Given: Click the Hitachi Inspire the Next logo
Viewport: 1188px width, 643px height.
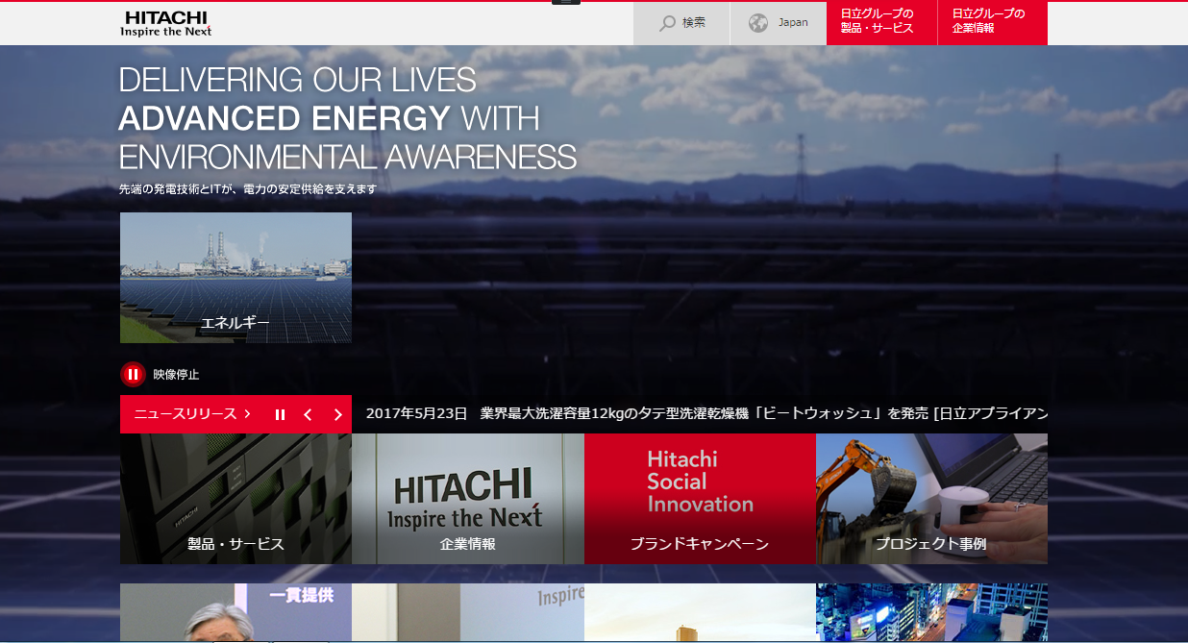Looking at the screenshot, I should (x=165, y=24).
